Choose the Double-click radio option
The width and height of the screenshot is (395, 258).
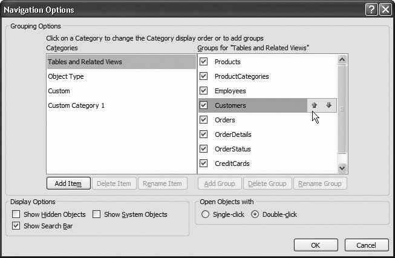[x=255, y=214]
